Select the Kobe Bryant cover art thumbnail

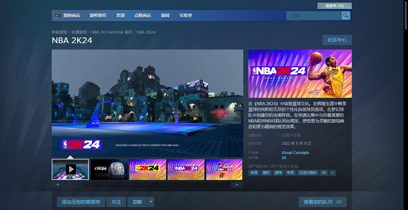pyautogui.click(x=224, y=169)
